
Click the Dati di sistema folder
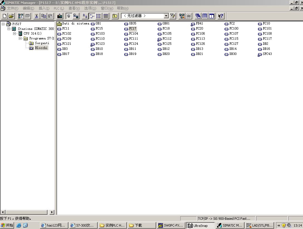(x=73, y=24)
